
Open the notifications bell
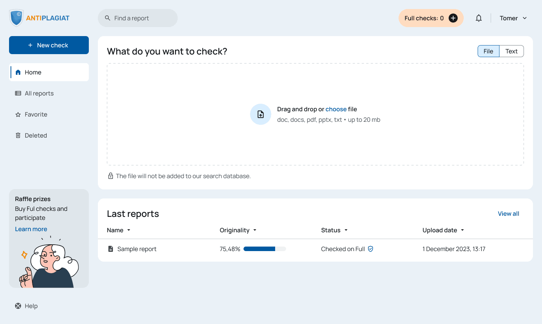(x=479, y=18)
